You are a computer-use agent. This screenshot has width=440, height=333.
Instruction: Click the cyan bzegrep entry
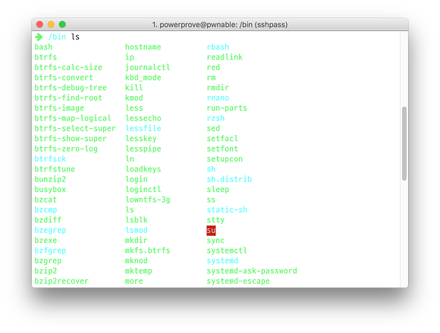pyautogui.click(x=50, y=230)
